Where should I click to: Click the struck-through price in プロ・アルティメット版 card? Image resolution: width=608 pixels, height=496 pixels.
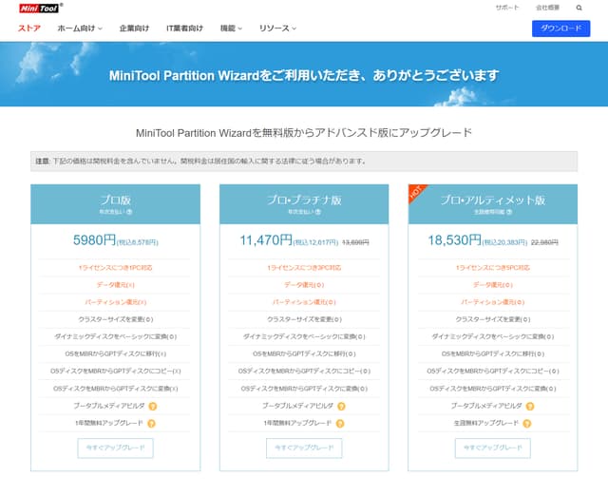pos(544,242)
